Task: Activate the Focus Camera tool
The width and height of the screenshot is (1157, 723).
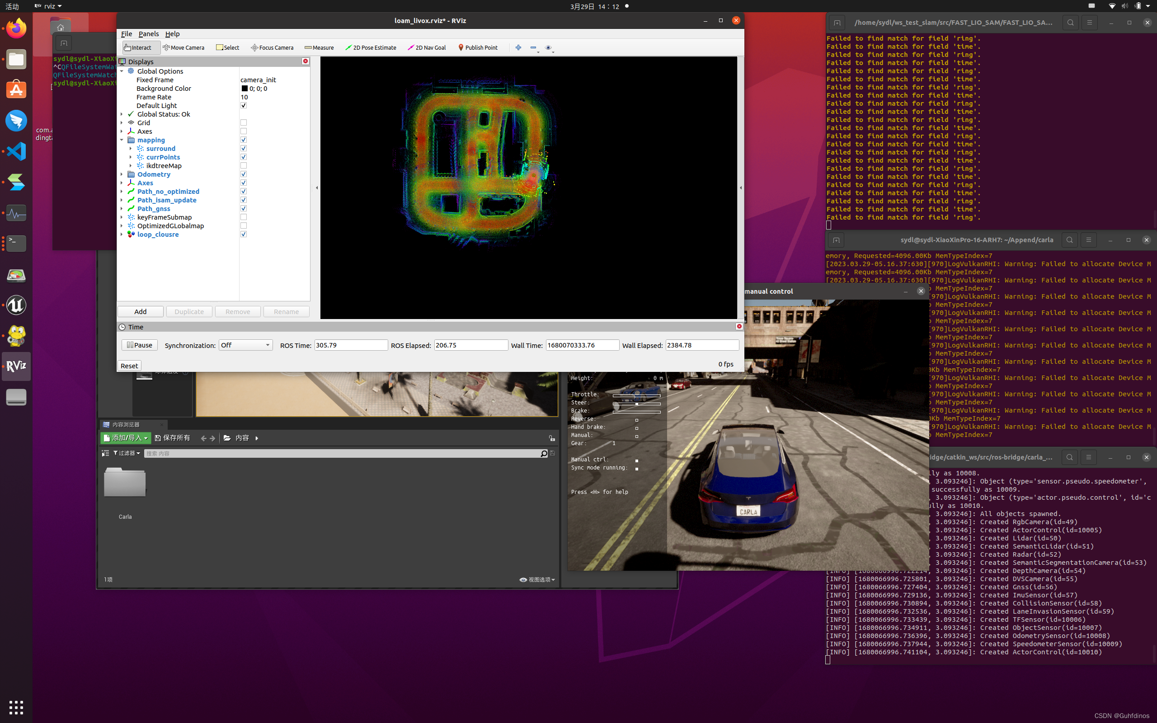Action: 272,47
